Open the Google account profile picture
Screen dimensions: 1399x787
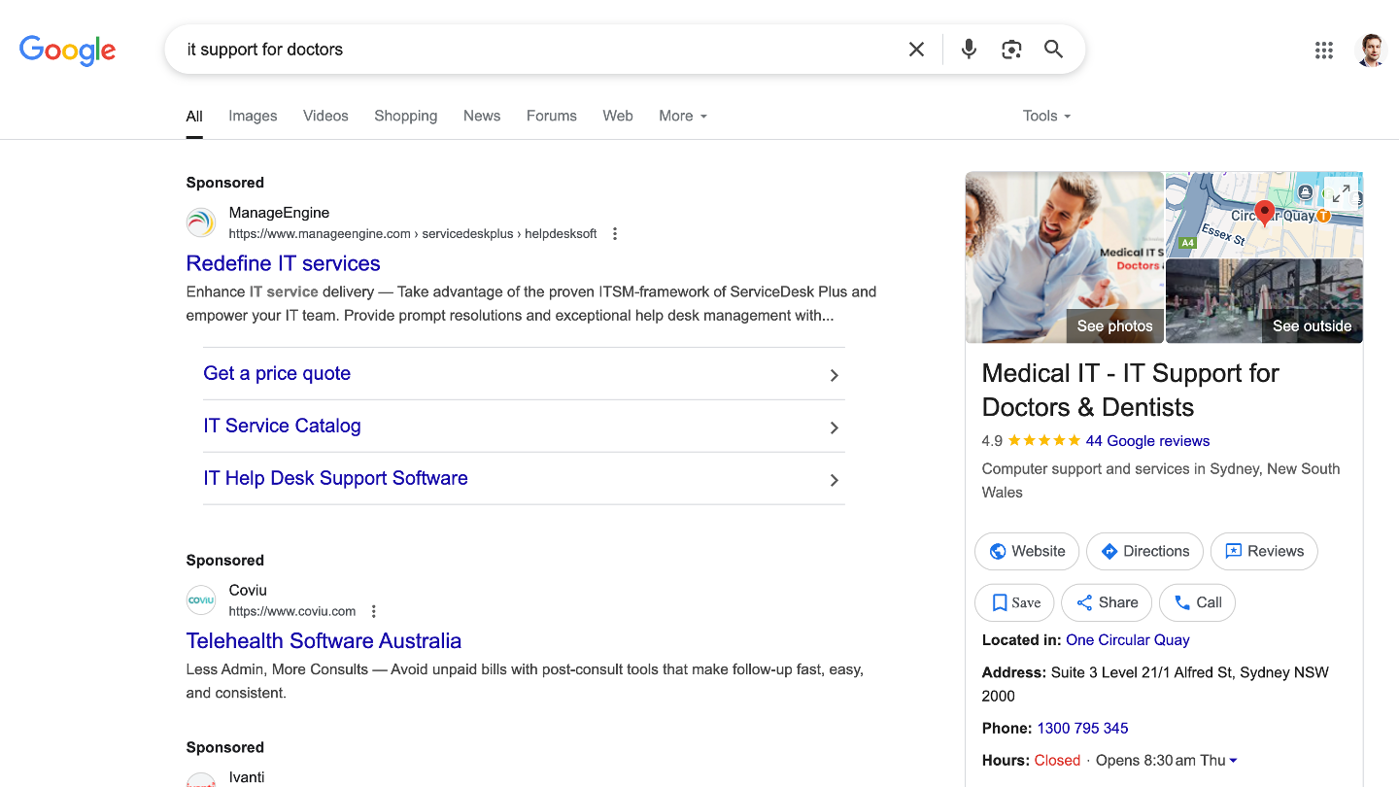coord(1371,51)
